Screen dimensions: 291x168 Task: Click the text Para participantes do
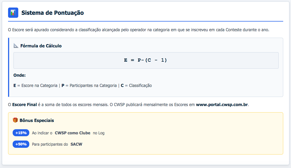(50, 144)
